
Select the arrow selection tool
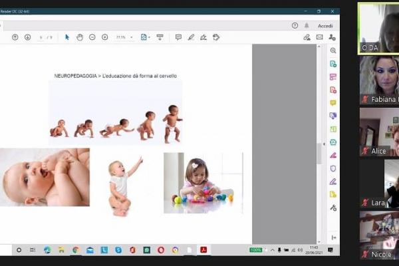66,37
